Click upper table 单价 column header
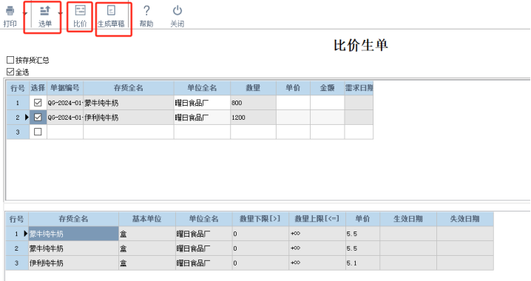The width and height of the screenshot is (531, 281). (x=294, y=88)
